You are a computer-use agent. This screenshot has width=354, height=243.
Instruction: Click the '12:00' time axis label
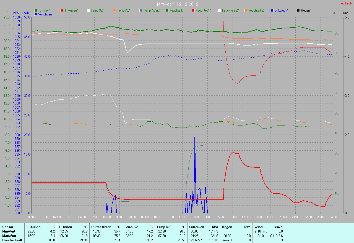pos(182,217)
